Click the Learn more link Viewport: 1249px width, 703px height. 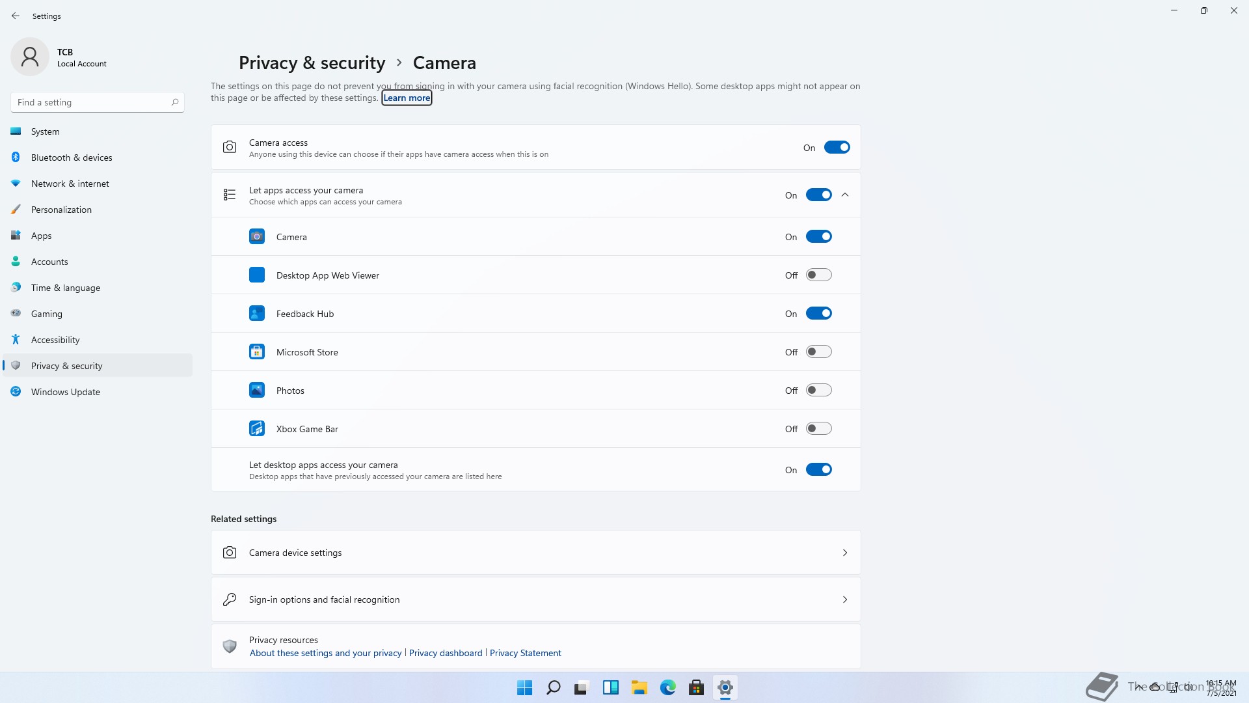(x=407, y=98)
